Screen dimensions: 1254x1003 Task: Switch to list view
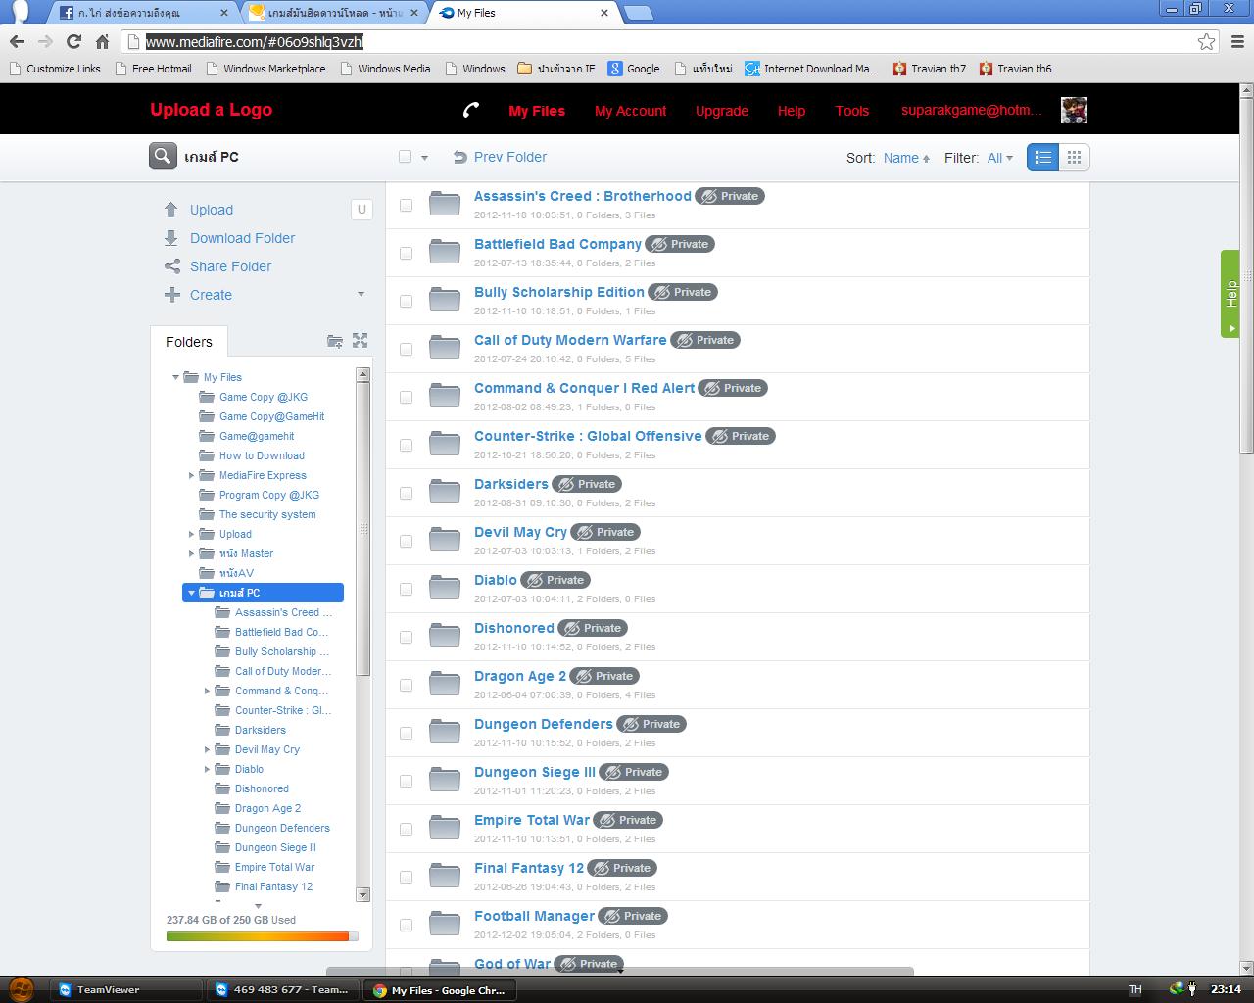click(x=1042, y=158)
